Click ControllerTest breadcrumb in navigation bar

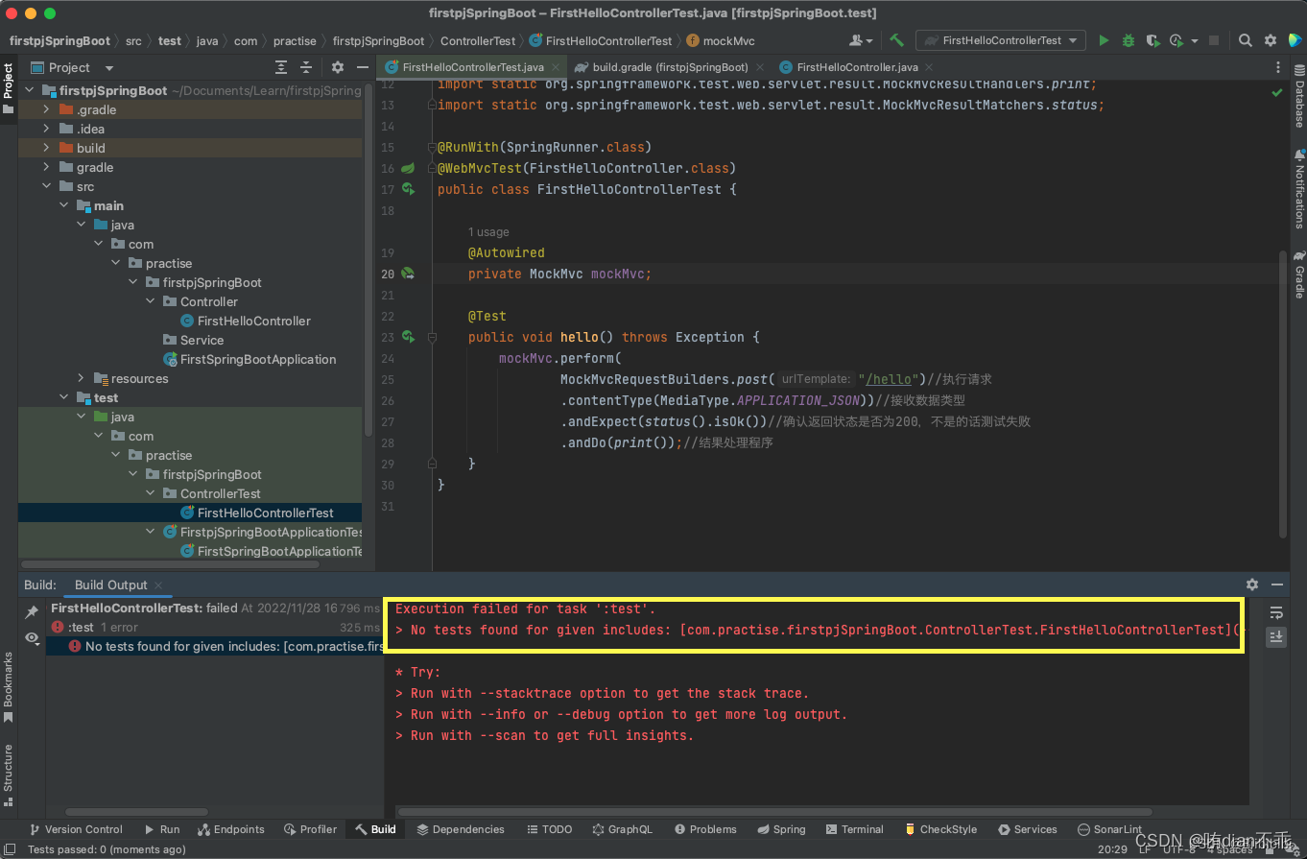(478, 40)
